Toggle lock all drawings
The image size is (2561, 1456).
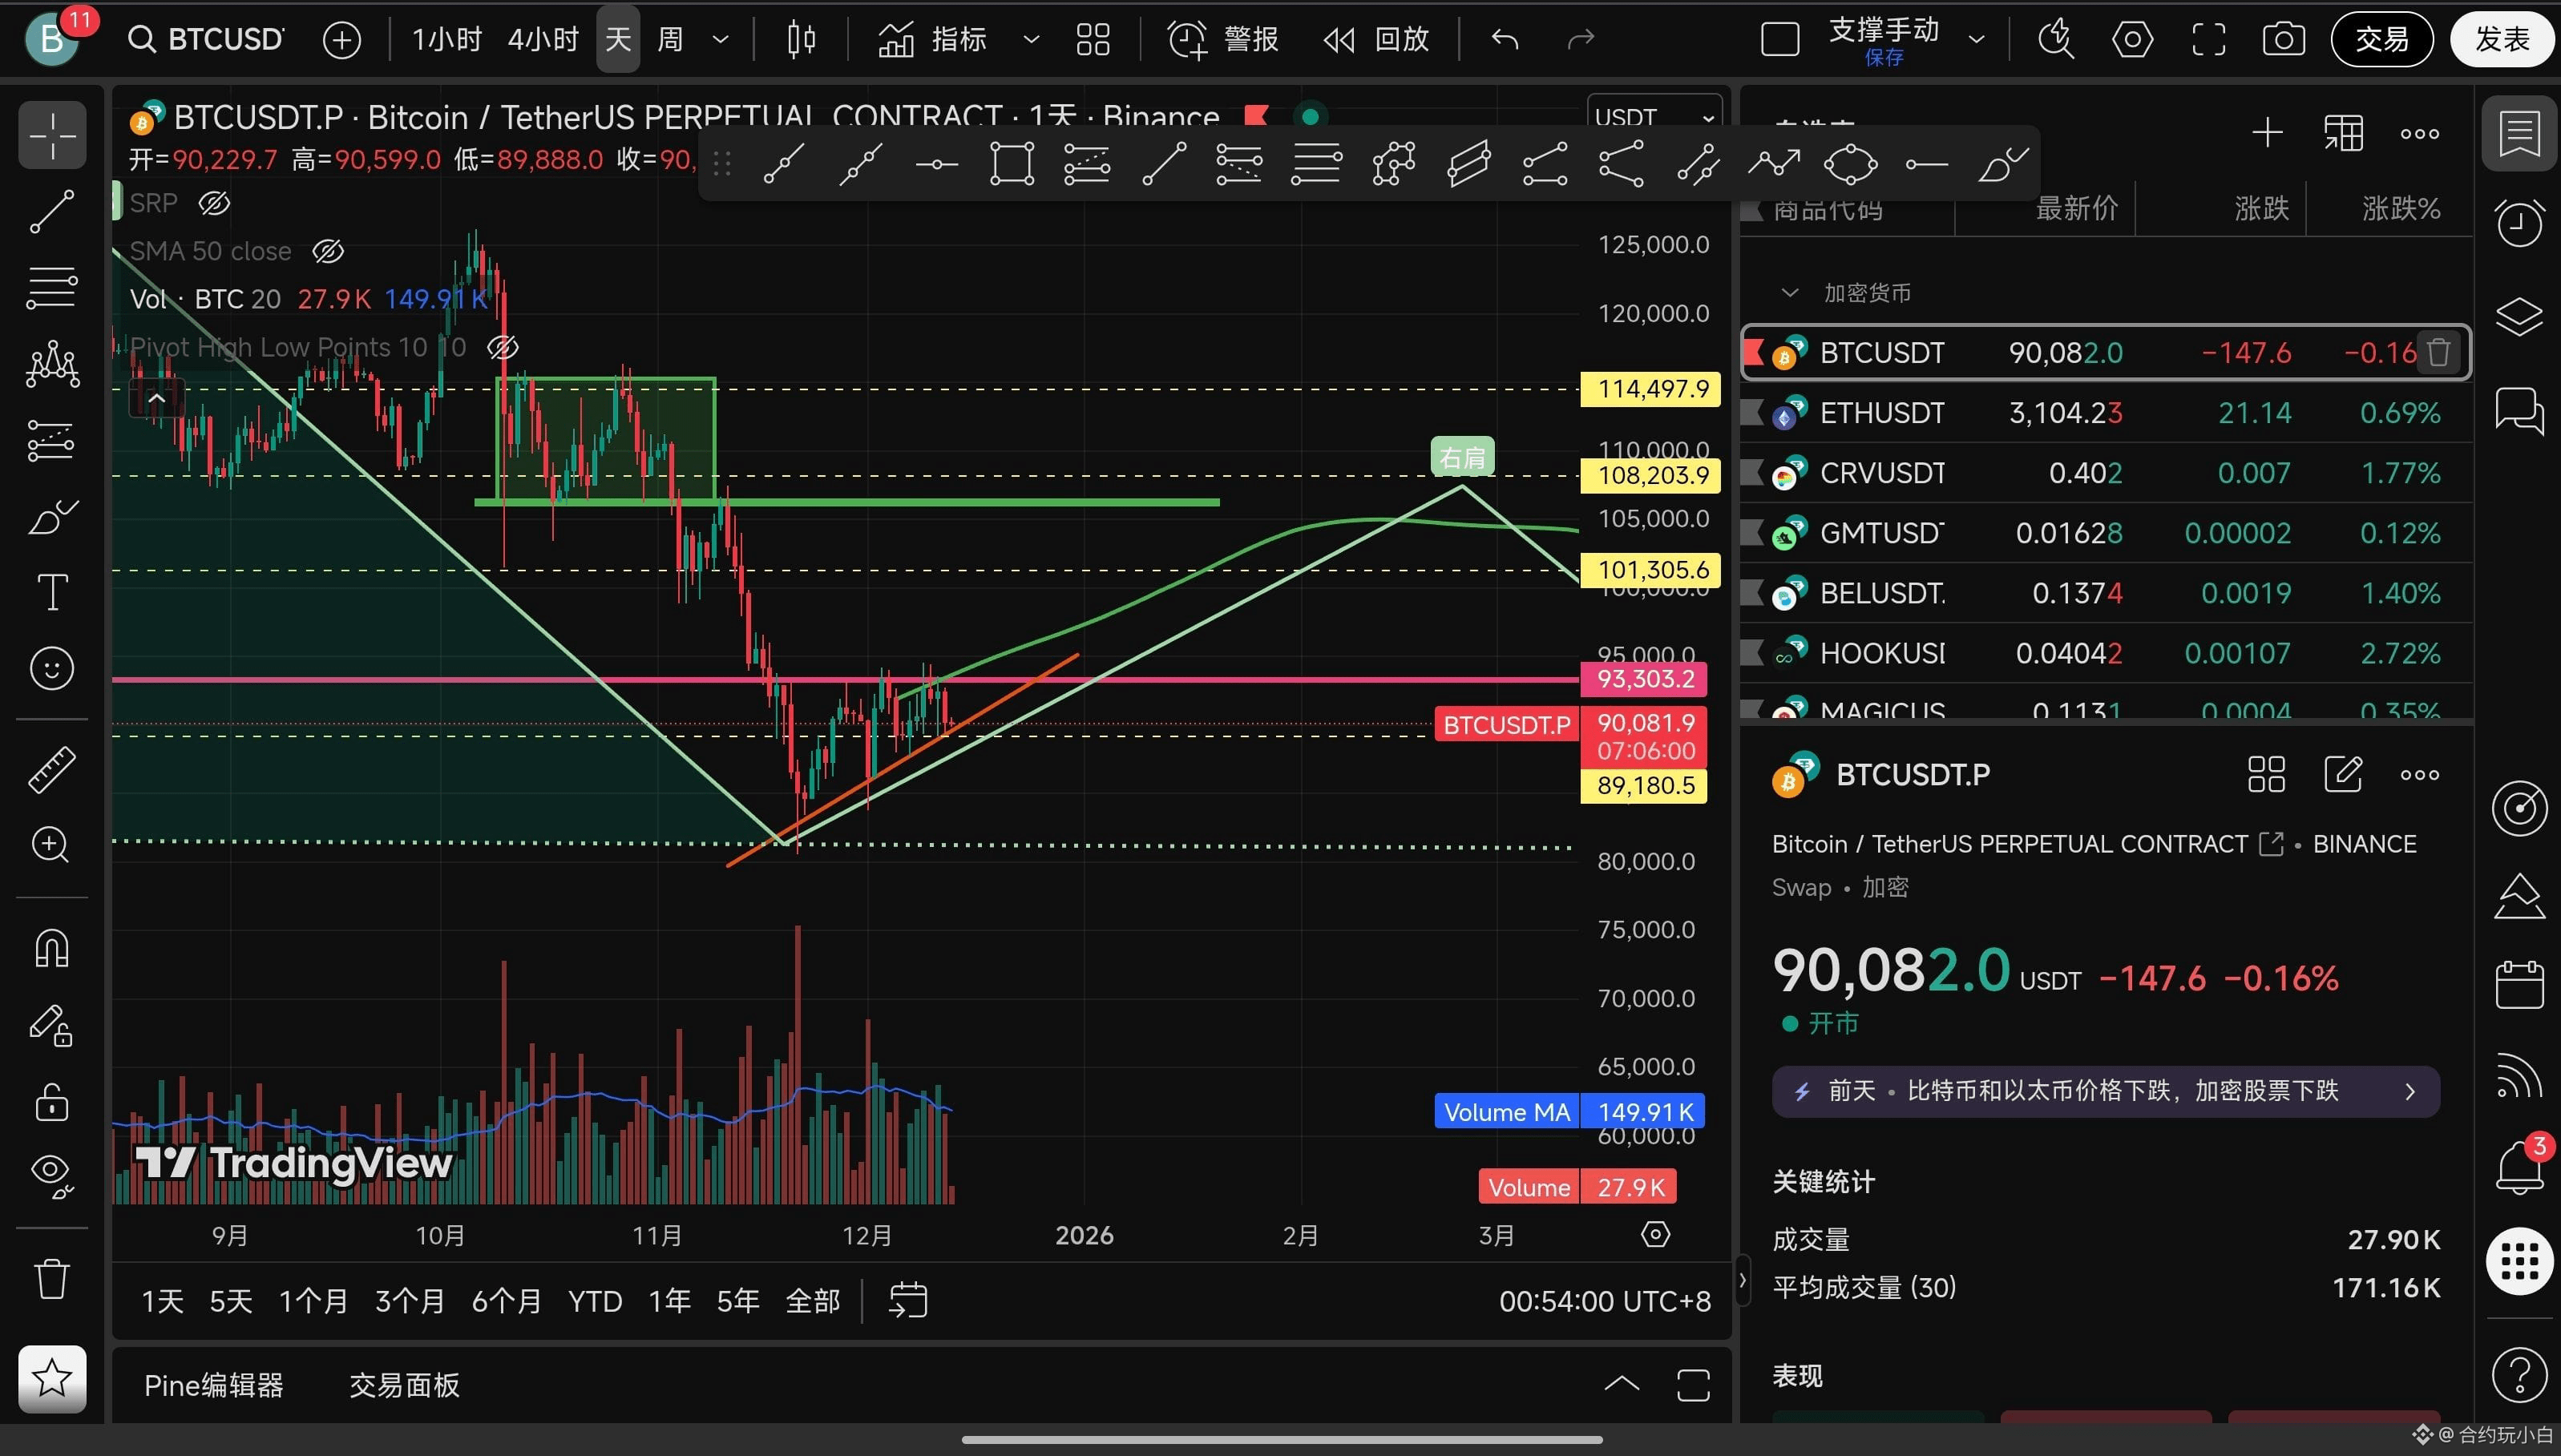(52, 1102)
